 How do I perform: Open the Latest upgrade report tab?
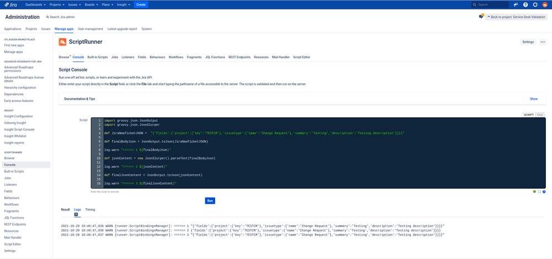[122, 29]
